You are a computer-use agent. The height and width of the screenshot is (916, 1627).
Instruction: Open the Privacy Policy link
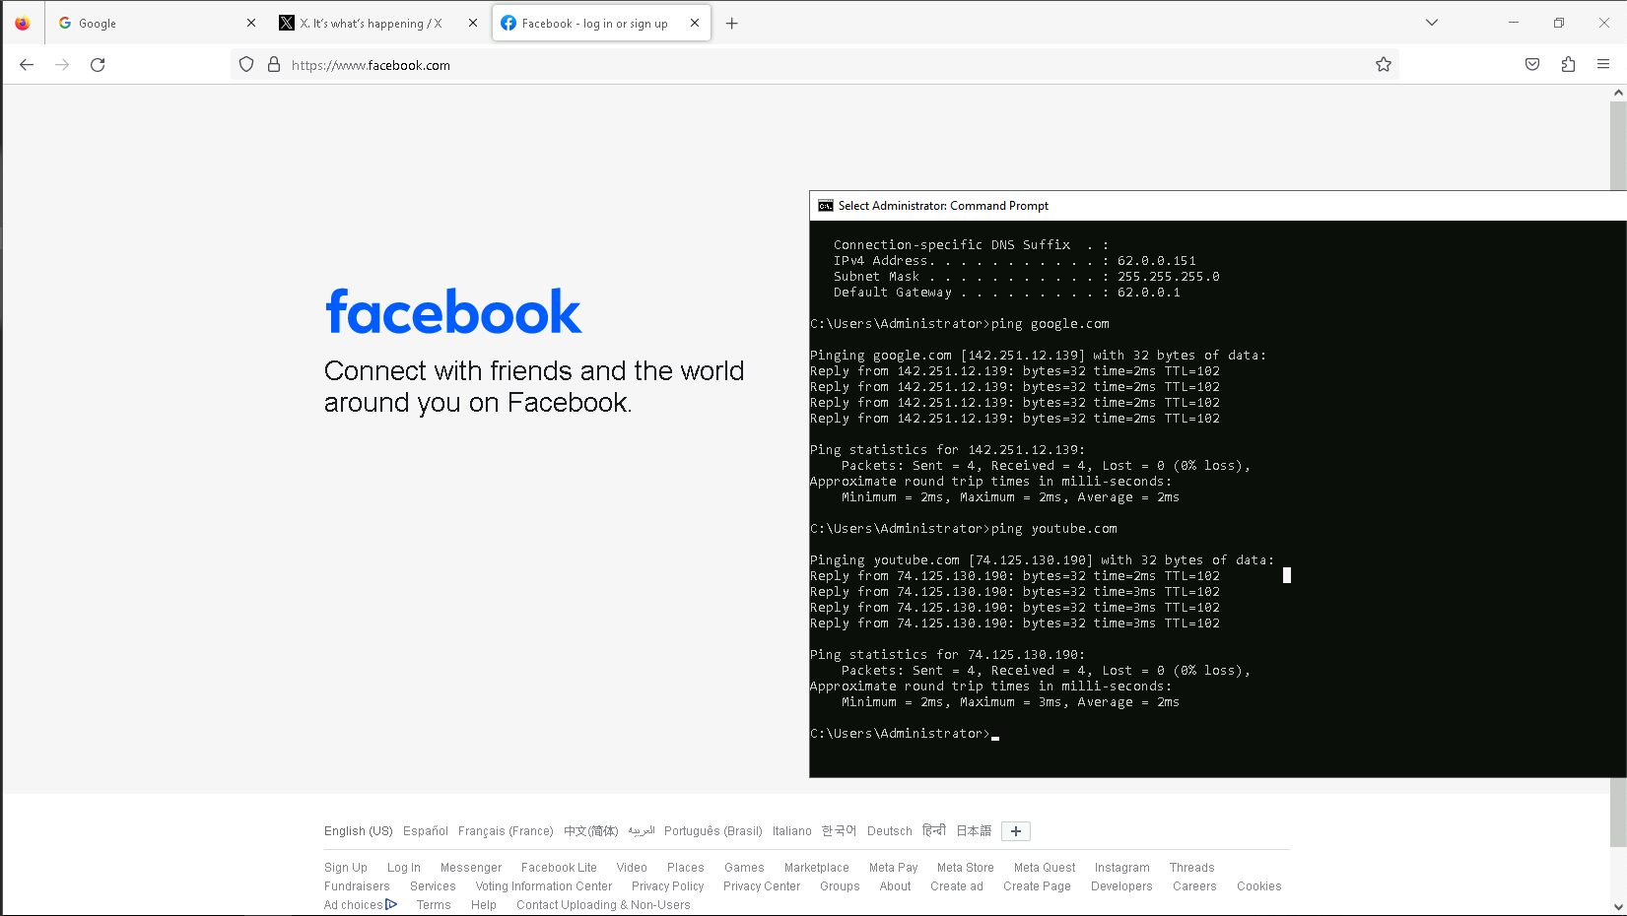click(667, 886)
